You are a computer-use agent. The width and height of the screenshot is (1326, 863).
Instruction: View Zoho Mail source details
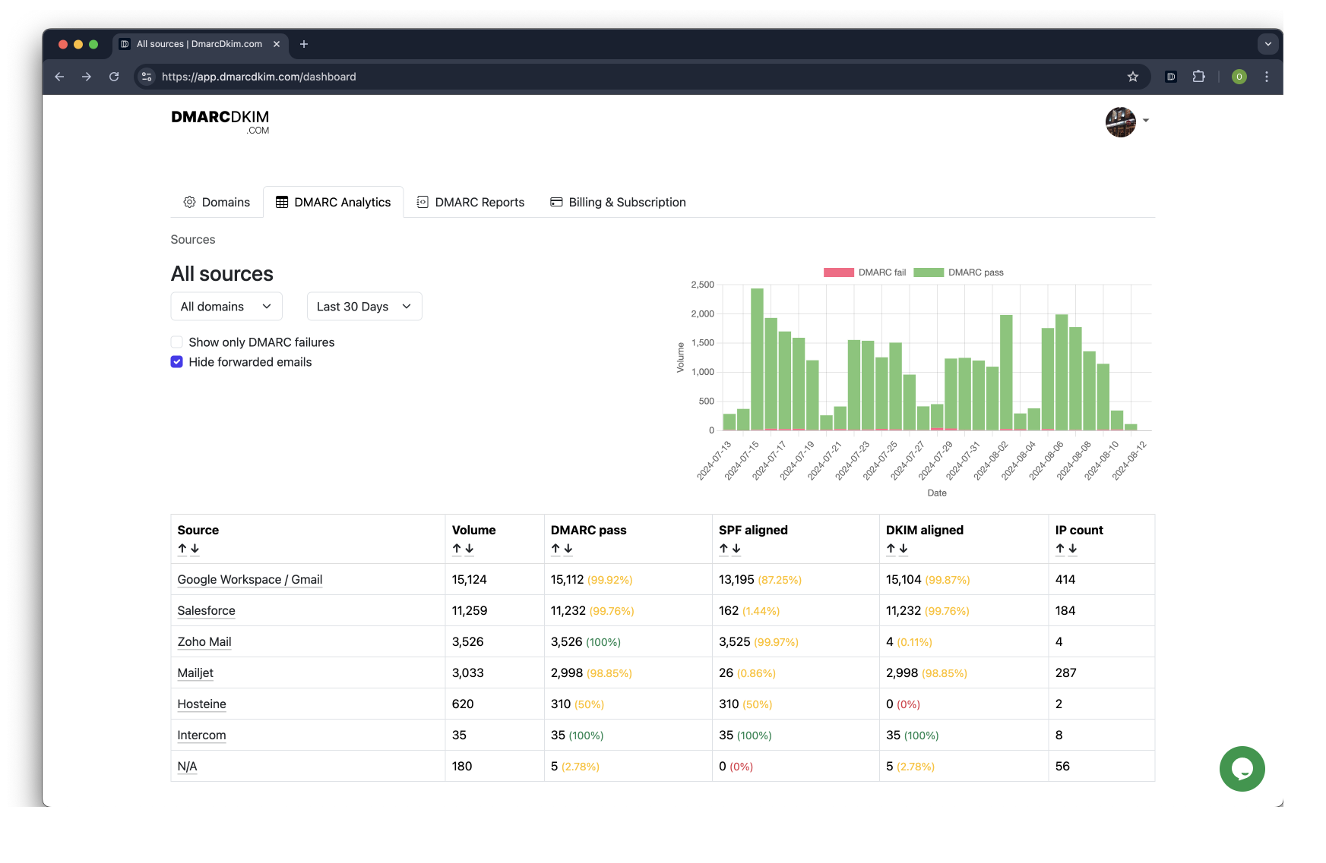point(204,642)
